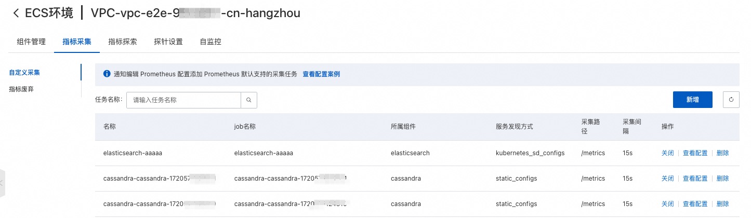Go to the 自监控 tab
Viewport: 751px width, 218px height.
(x=210, y=42)
